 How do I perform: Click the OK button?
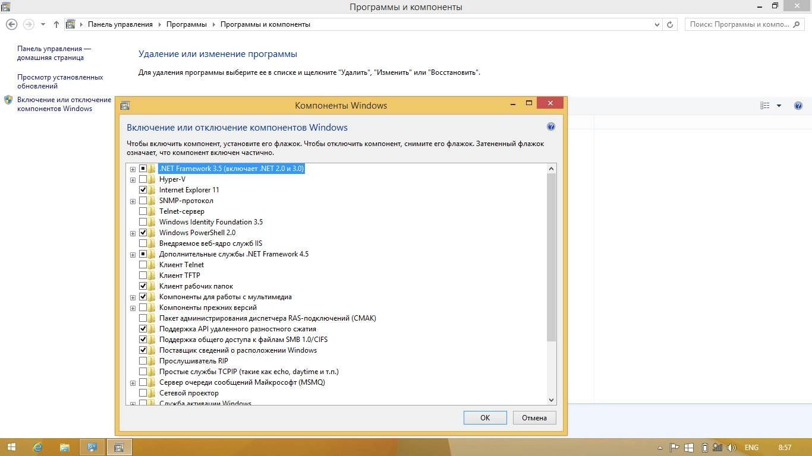click(x=485, y=417)
